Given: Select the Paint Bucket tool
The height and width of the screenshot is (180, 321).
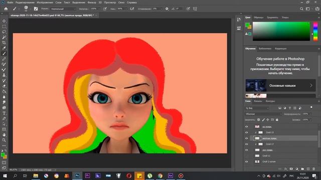Looking at the screenshot, I should click(4, 91).
